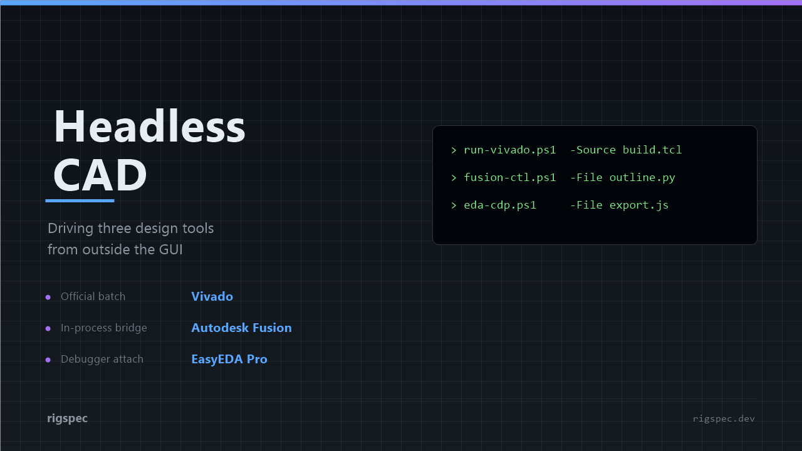Click the 'rigspec' brand text in the footer
Image resolution: width=802 pixels, height=451 pixels.
[67, 418]
